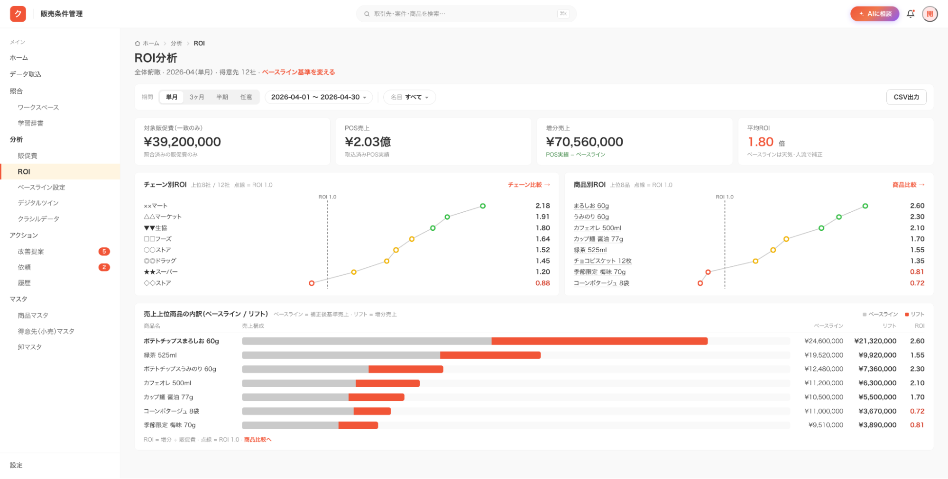Click the orange app logo icon
Viewport: 948px width, 479px height.
click(18, 14)
